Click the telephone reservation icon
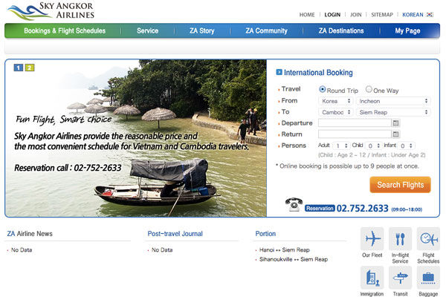The image size is (446, 297). coord(294,205)
